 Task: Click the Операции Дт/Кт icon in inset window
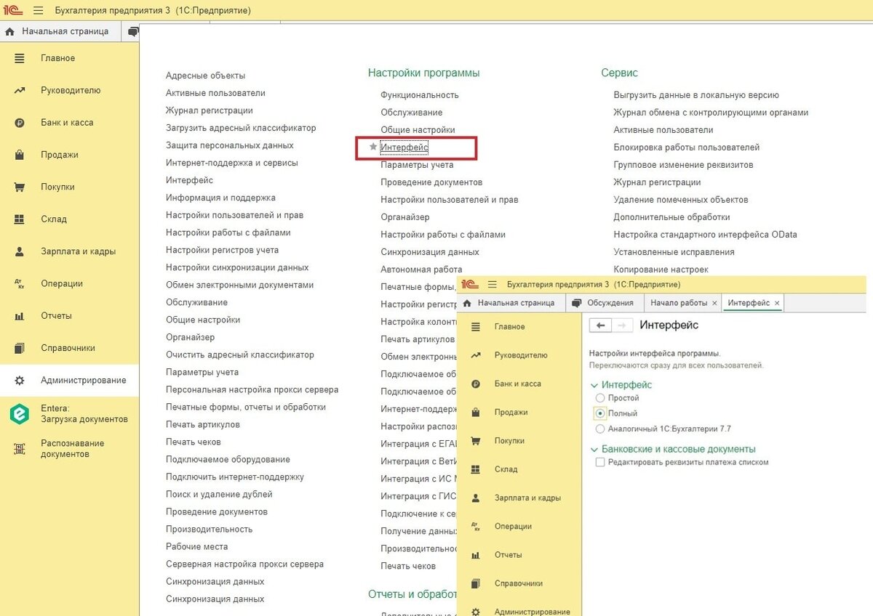pos(476,526)
